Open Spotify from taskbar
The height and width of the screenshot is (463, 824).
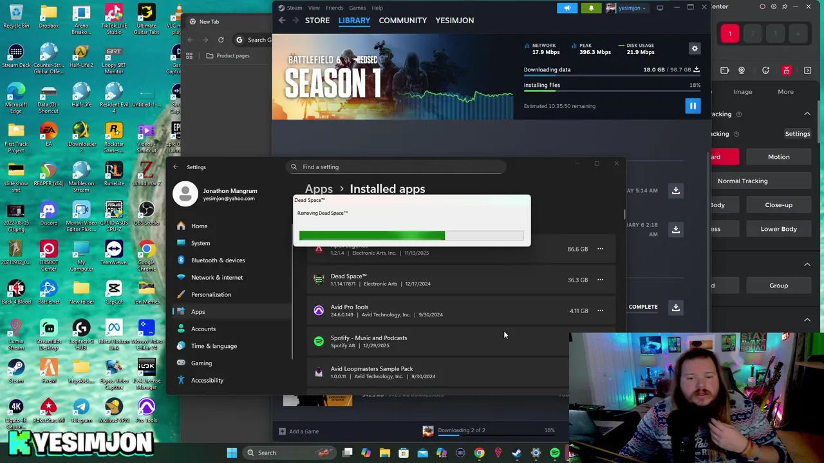(554, 453)
